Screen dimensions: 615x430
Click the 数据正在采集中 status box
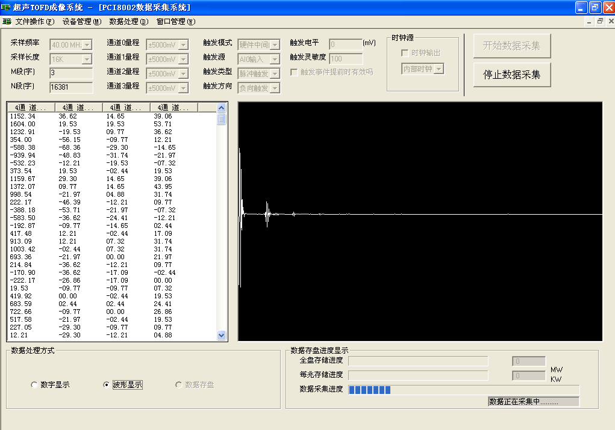click(x=534, y=402)
